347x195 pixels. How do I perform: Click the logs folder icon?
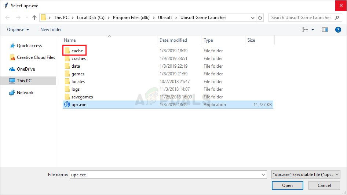[x=67, y=89]
